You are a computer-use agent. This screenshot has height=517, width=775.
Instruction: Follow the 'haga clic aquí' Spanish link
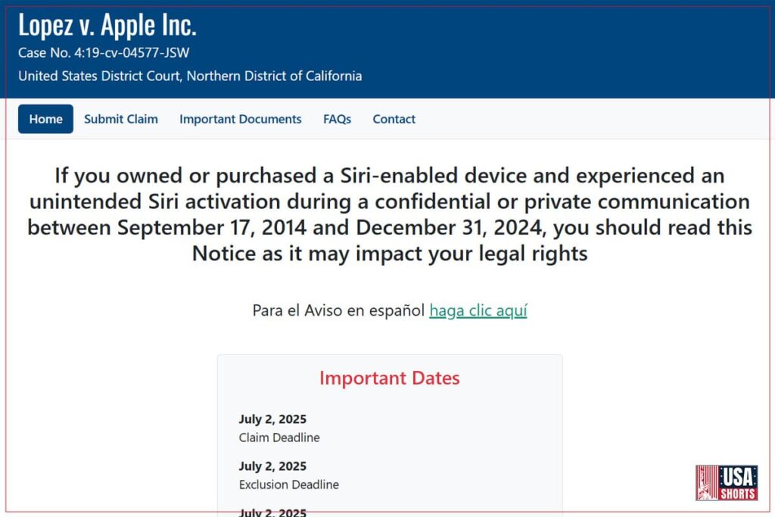point(478,310)
